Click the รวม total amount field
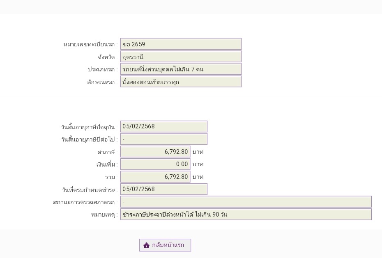The image size is (382, 258). click(155, 177)
